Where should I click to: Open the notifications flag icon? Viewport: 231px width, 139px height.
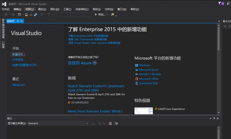coord(219,4)
